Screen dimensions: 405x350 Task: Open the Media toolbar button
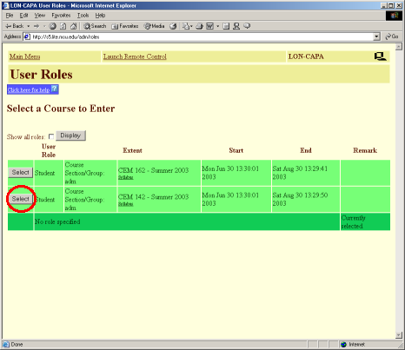[x=155, y=26]
